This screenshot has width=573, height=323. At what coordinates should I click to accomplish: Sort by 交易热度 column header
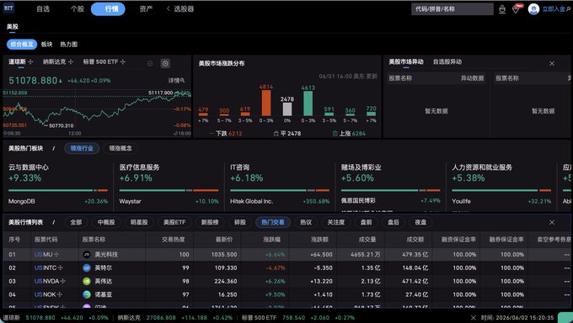(x=174, y=240)
